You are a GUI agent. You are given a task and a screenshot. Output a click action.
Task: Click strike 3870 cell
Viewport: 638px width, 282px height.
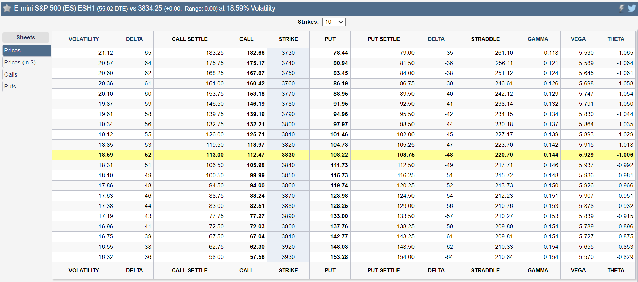[288, 196]
